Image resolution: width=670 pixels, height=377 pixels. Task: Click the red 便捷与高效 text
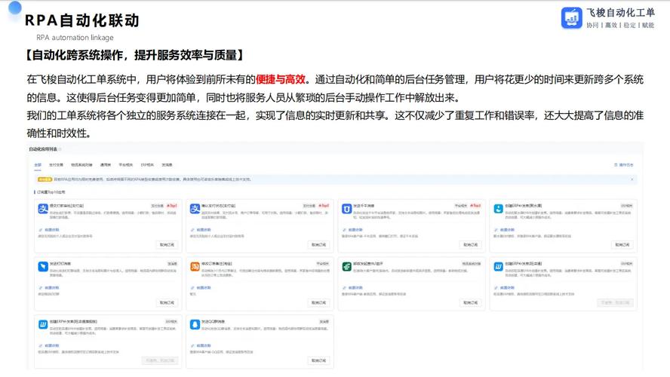pyautogui.click(x=281, y=79)
